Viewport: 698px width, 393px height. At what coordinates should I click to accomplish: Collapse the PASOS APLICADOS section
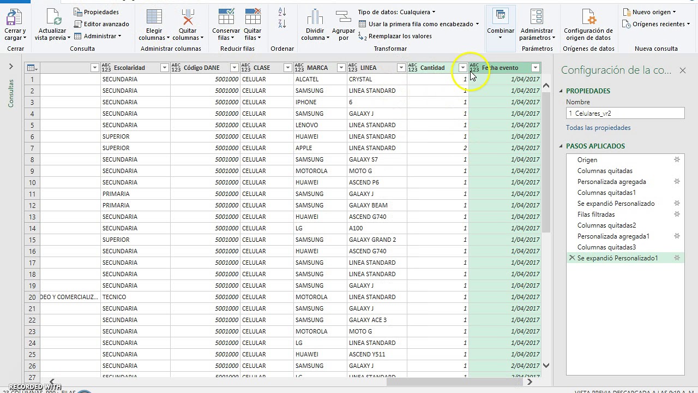click(562, 146)
